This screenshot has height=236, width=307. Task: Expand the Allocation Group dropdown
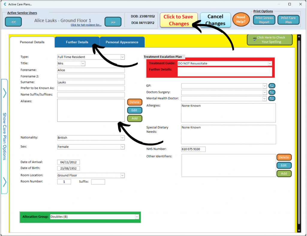pos(137,216)
